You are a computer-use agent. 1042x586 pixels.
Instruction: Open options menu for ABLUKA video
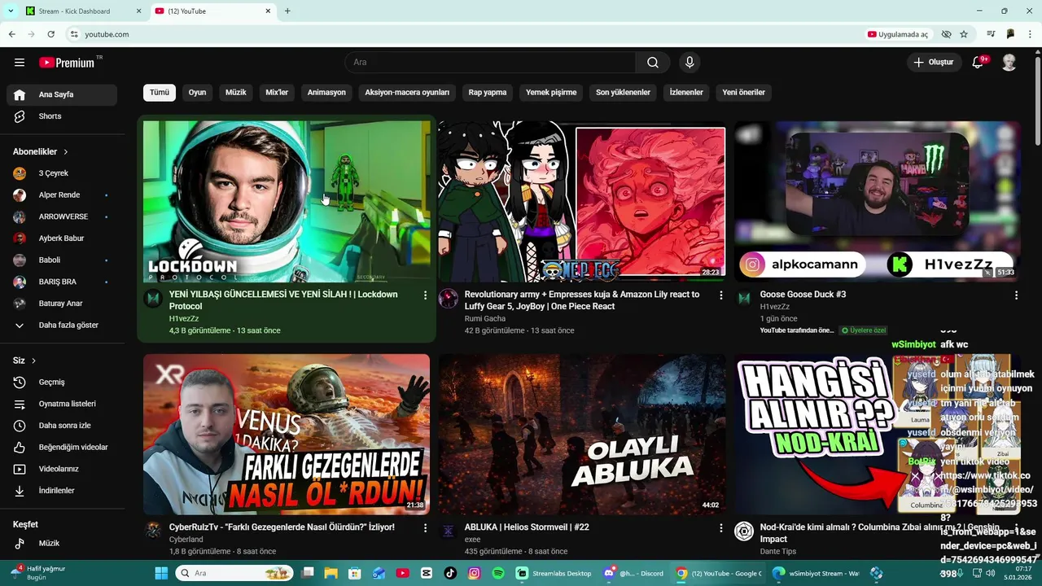720,528
